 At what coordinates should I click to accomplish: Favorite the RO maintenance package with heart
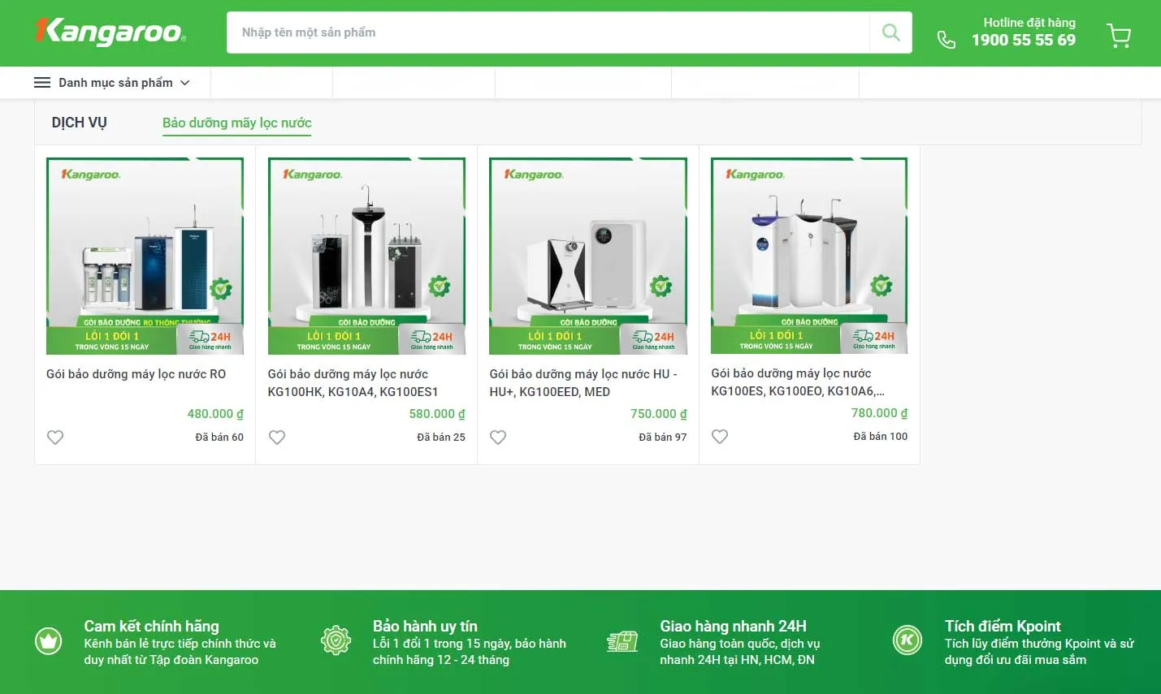55,438
